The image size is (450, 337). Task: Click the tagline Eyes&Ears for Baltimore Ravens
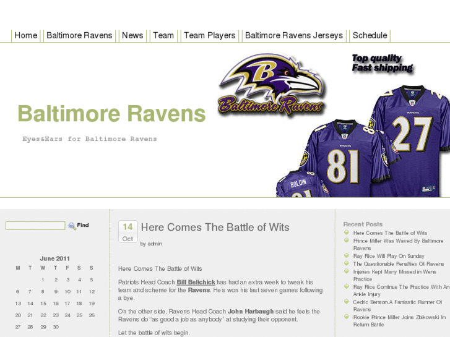click(x=90, y=139)
